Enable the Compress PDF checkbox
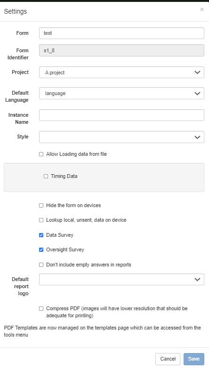The width and height of the screenshot is (209, 370). click(x=41, y=308)
